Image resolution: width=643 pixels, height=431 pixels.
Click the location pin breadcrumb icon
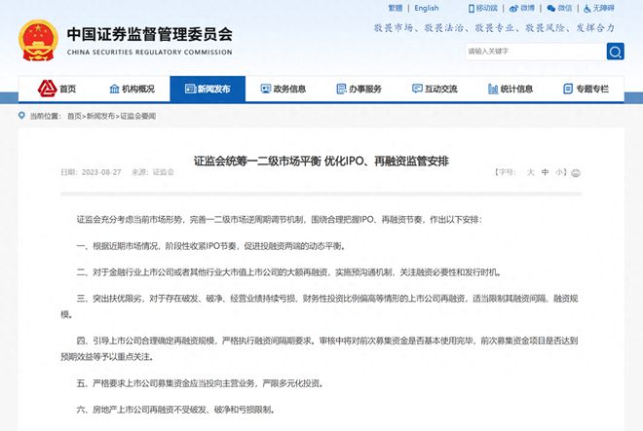tap(21, 116)
